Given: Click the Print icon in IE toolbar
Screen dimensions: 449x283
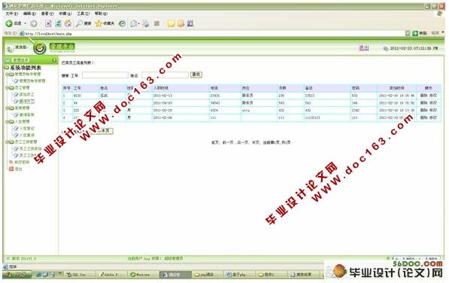Looking at the screenshot, I should (146, 23).
